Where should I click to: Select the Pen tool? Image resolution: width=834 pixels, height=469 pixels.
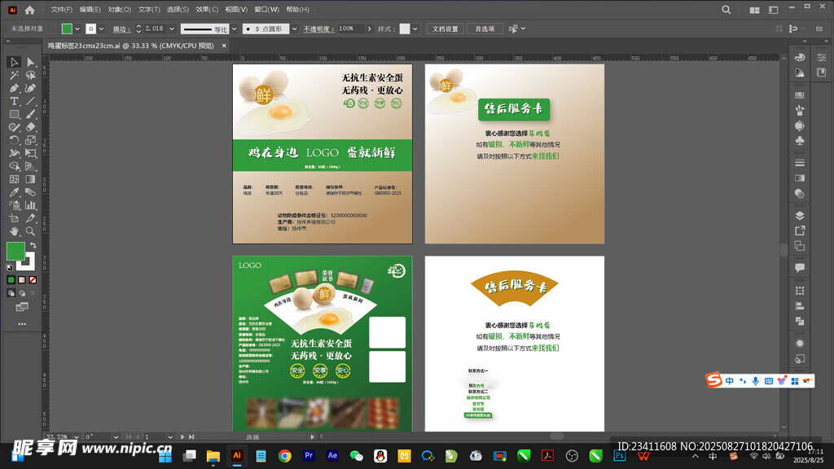(14, 88)
